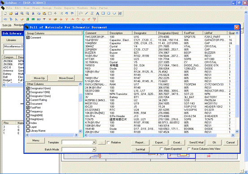Select the Text String 'A' tool
Screen dimensions: 248x174
click(x=98, y=13)
